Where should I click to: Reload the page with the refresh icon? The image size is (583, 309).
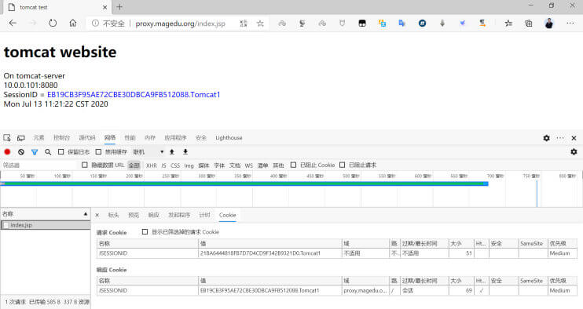tap(53, 23)
